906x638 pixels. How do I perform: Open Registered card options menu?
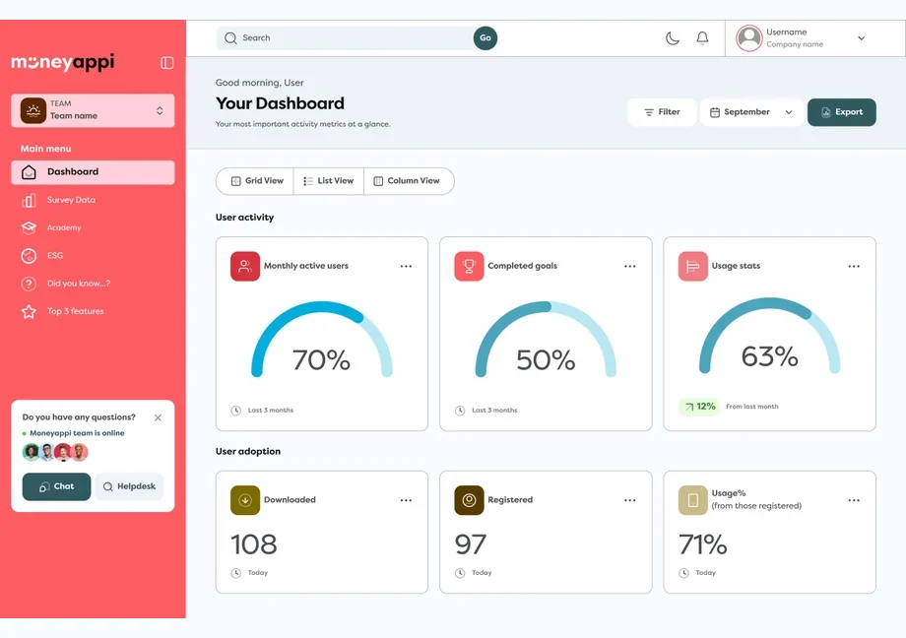pyautogui.click(x=630, y=500)
